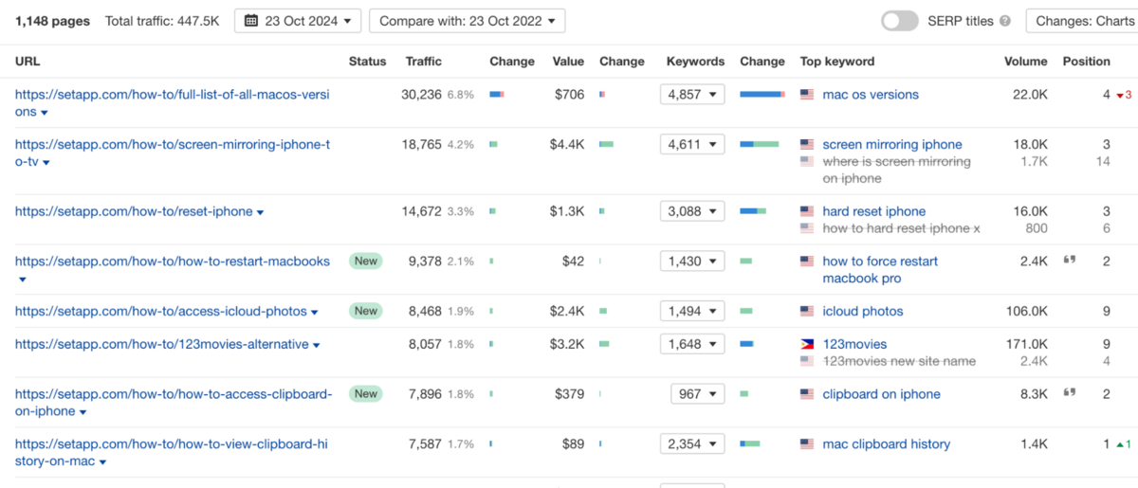Click the help icon next to SERP titles
The height and width of the screenshot is (488, 1138).
click(1004, 21)
